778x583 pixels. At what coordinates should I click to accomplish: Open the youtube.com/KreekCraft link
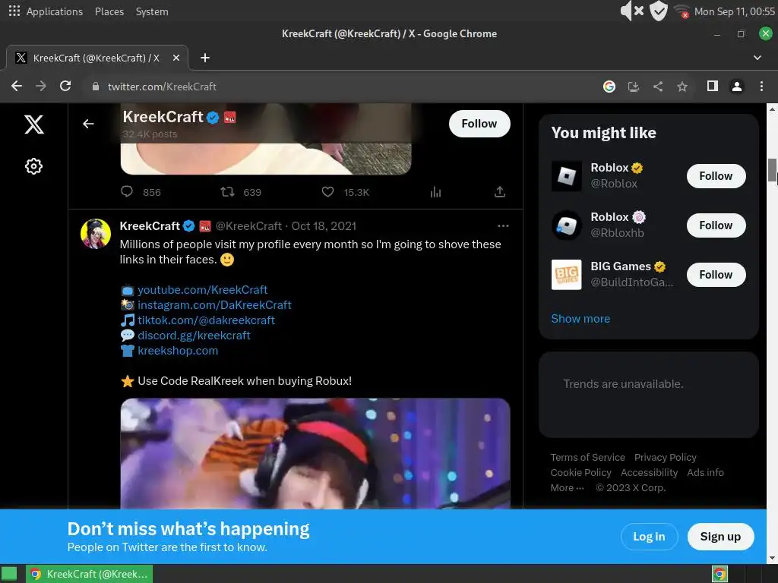coord(202,289)
